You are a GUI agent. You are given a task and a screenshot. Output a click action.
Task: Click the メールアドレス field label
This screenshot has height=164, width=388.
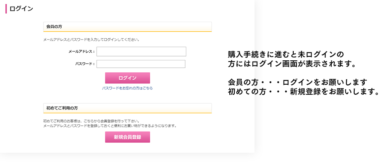click(81, 51)
